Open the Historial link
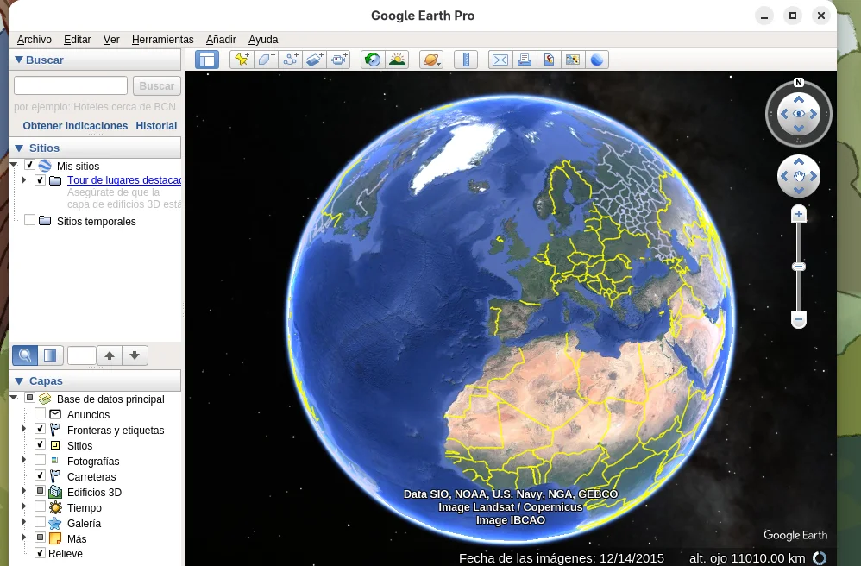The image size is (861, 566). [156, 126]
